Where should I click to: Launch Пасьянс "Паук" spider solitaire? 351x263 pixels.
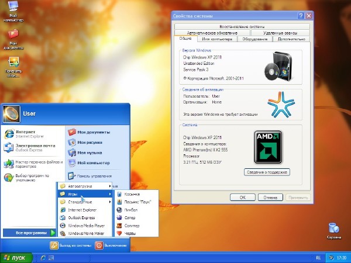[136, 202]
